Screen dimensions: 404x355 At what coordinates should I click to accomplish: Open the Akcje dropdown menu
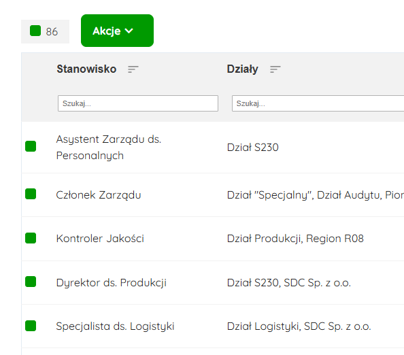click(x=117, y=31)
